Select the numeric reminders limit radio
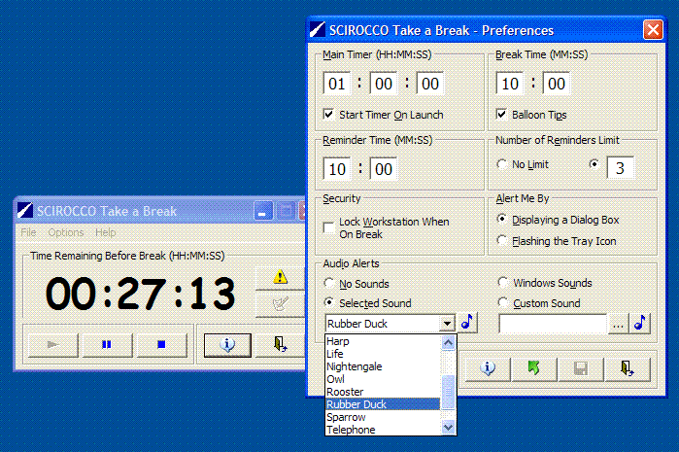This screenshot has width=679, height=452. pos(594,164)
